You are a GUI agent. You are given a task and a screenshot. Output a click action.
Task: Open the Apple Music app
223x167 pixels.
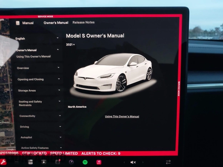(x=99, y=162)
